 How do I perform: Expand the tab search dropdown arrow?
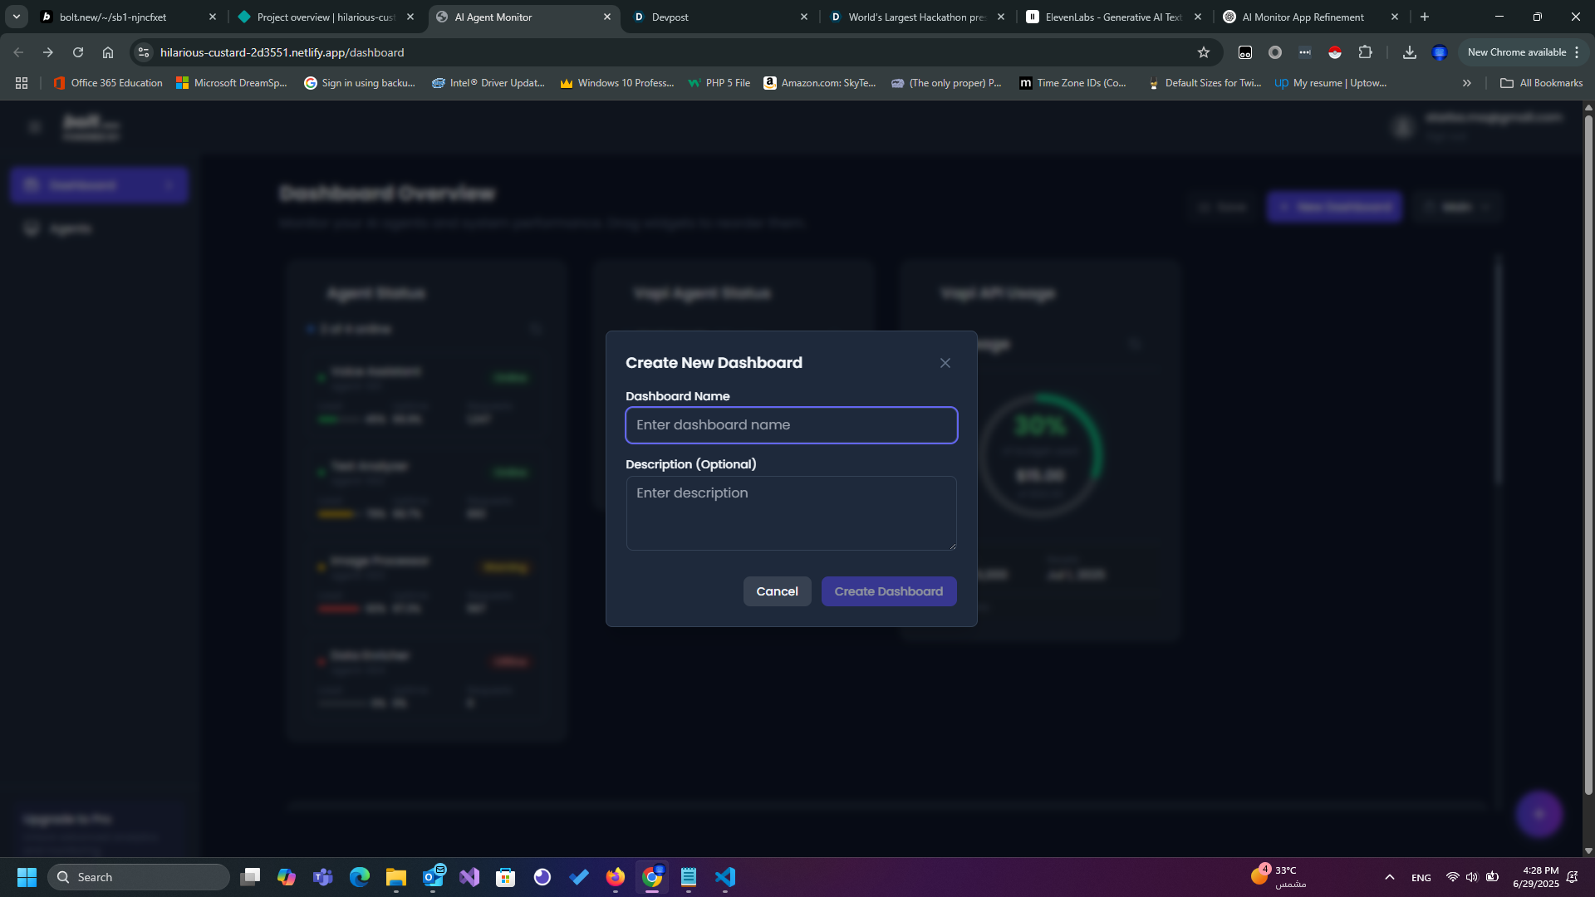(x=16, y=17)
